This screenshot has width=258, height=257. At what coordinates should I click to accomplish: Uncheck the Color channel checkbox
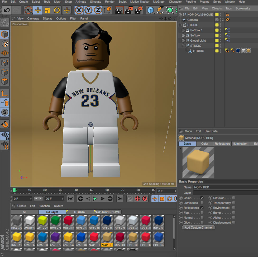pyautogui.click(x=202, y=198)
